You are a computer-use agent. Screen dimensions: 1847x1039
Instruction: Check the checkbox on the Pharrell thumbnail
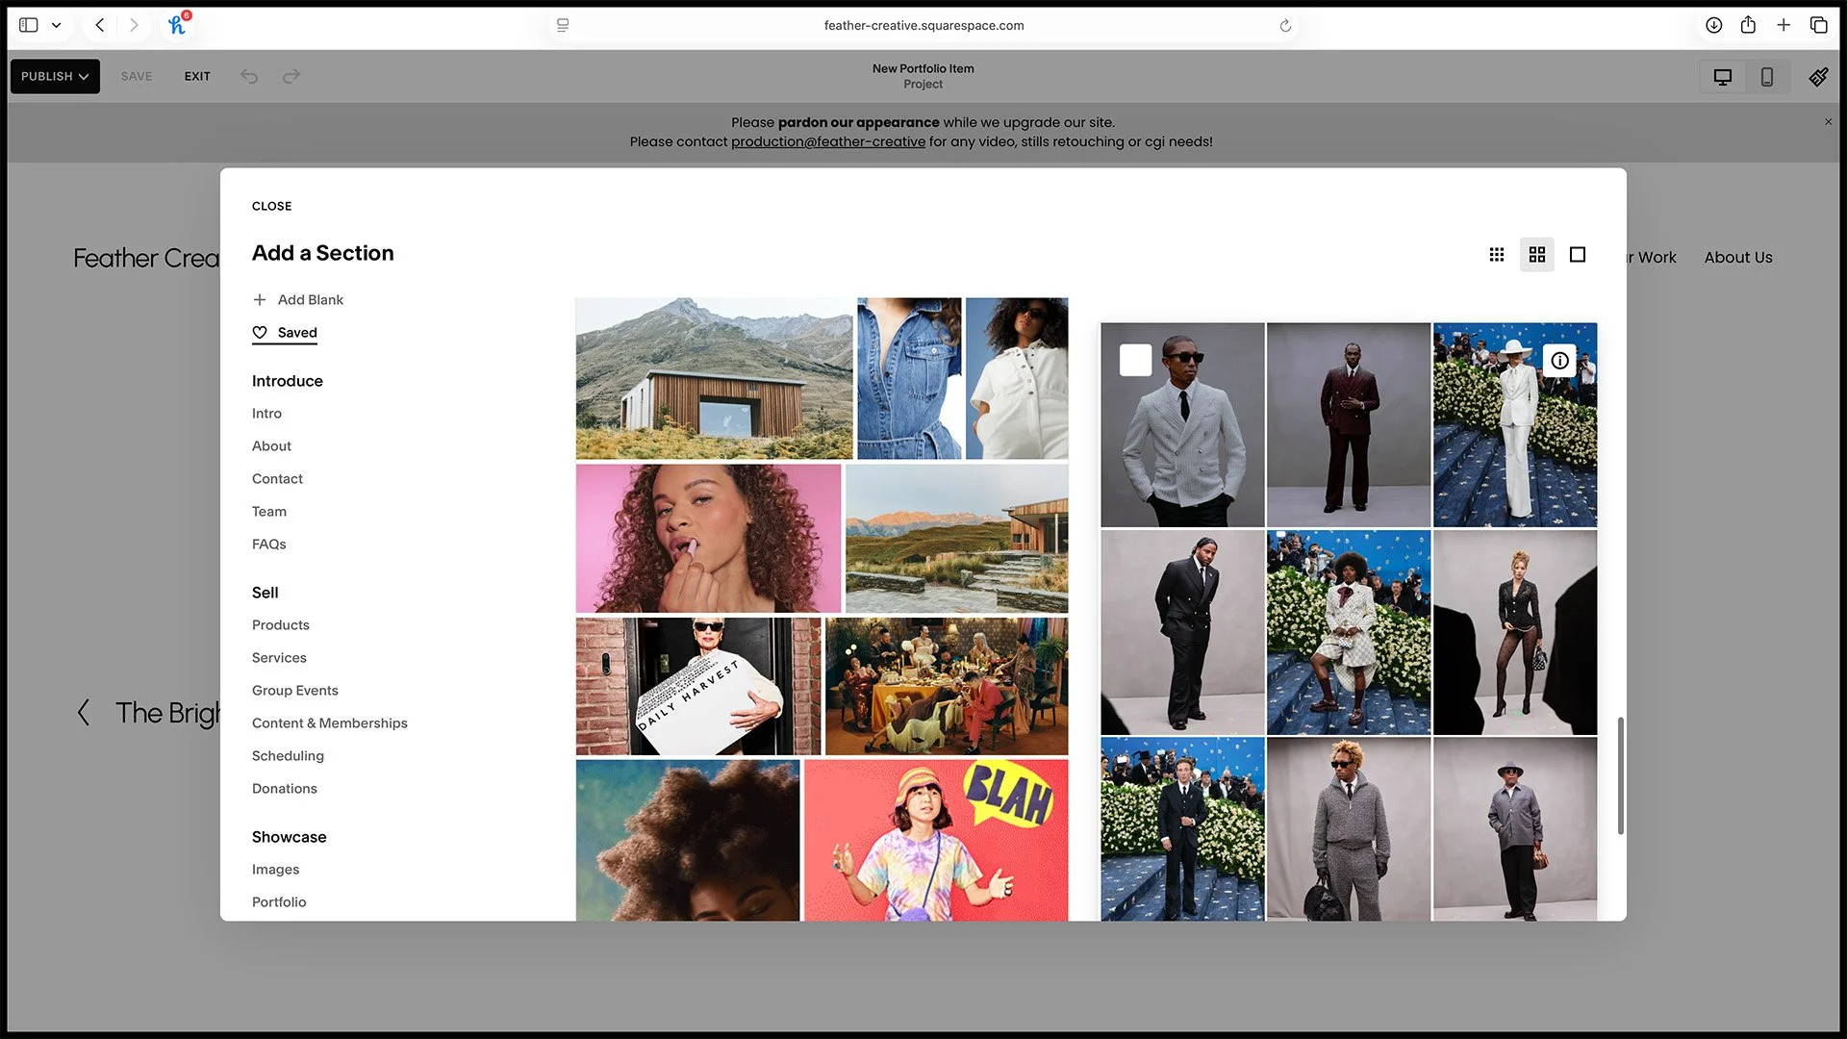[1135, 360]
